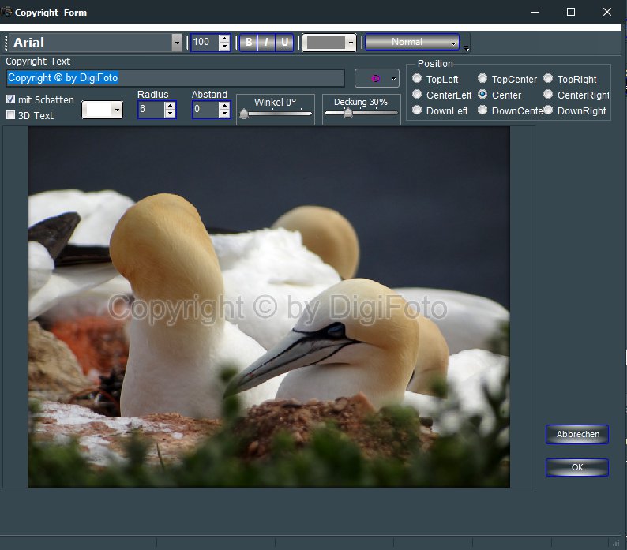
Task: Increase the font size spinner value
Action: click(x=224, y=39)
